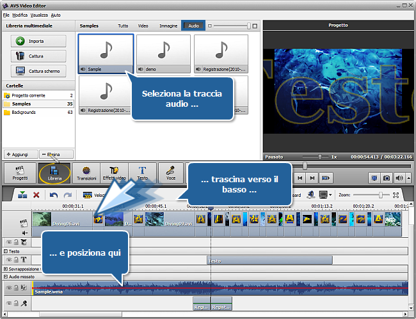The height and width of the screenshot is (319, 416).
Task: Take a snapshot with the camera icon
Action: [x=387, y=178]
